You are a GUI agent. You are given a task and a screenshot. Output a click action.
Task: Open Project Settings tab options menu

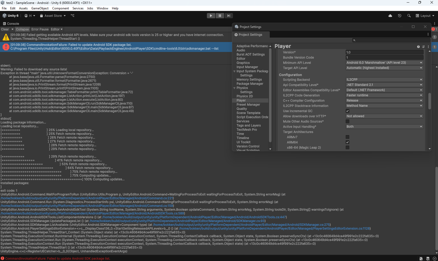(428, 34)
